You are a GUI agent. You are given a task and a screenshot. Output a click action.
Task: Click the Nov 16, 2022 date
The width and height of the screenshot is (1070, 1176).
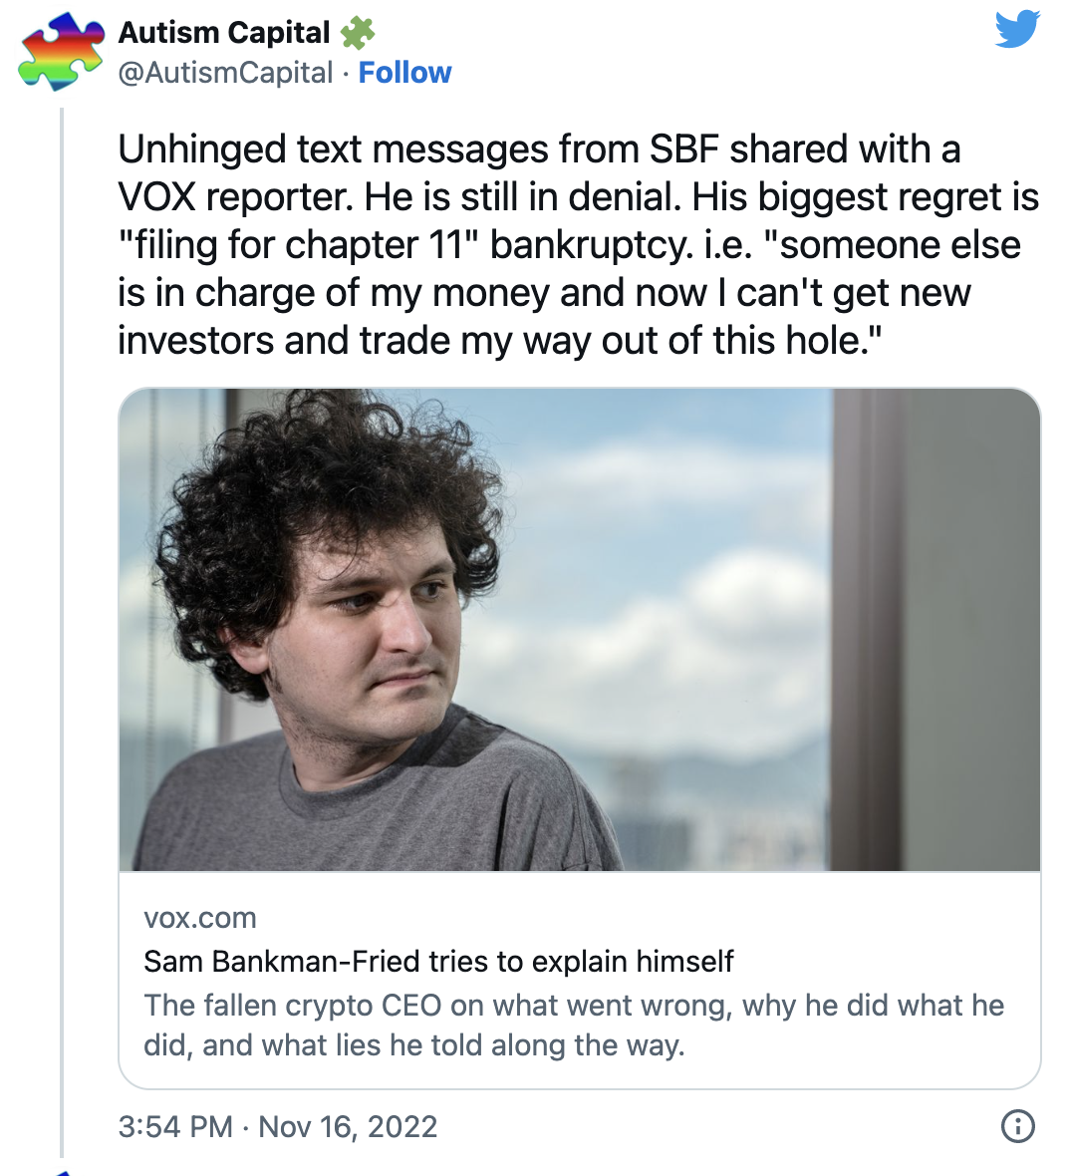click(348, 1127)
